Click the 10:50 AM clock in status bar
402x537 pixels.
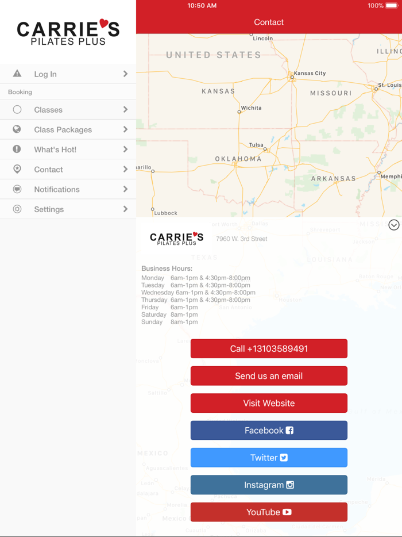pos(202,6)
